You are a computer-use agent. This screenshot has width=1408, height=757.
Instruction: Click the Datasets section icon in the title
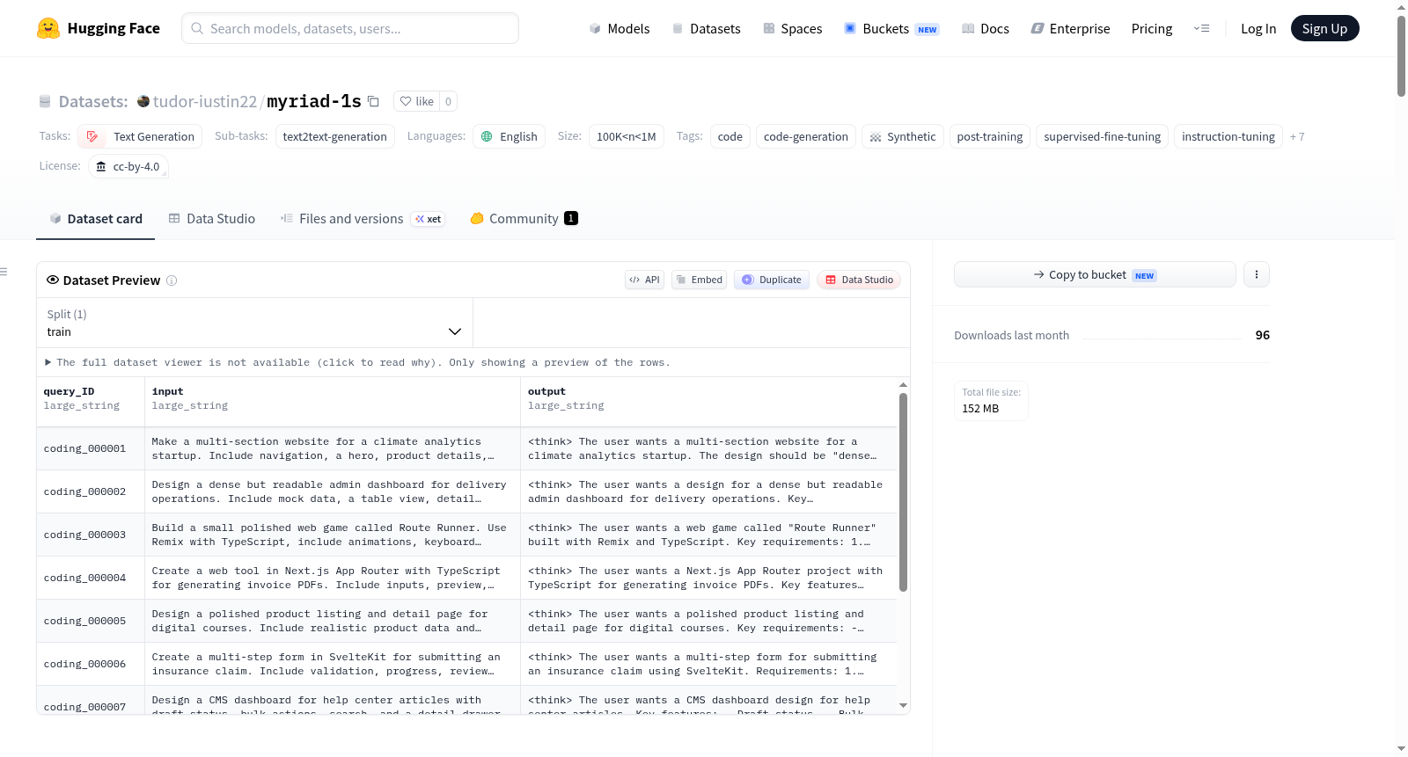[45, 101]
